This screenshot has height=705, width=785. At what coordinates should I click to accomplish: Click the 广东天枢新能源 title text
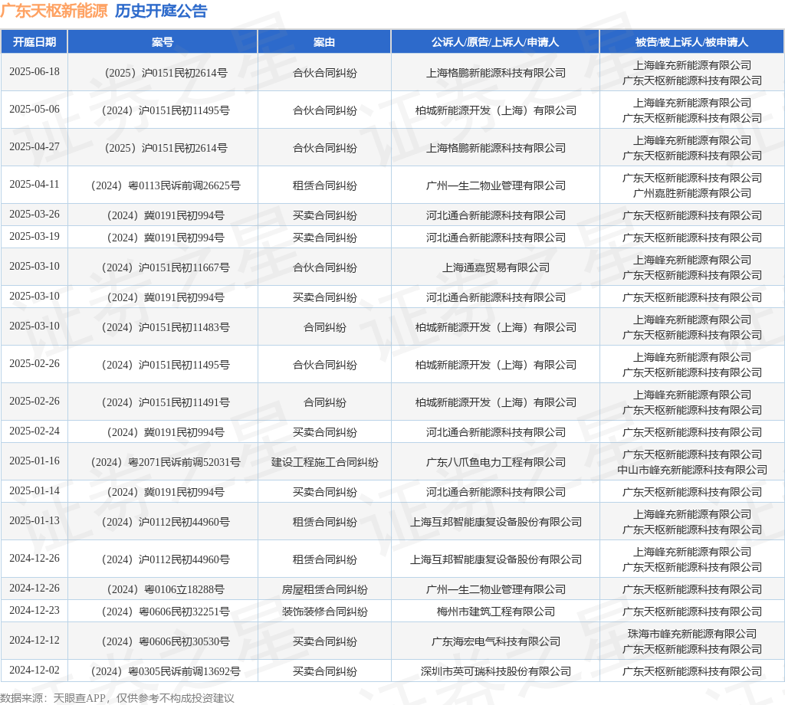click(54, 11)
